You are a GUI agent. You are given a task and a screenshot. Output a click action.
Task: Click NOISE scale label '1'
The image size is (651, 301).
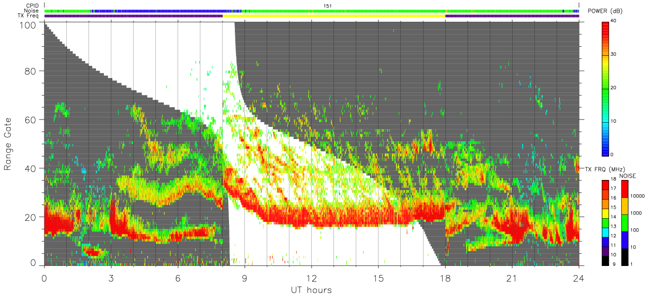631,264
